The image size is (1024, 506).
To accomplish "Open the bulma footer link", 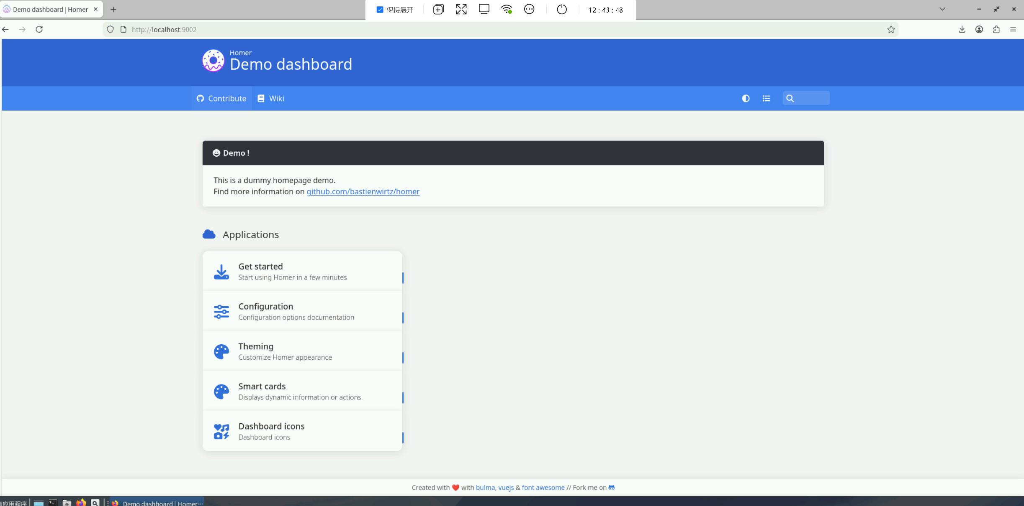I will [485, 488].
